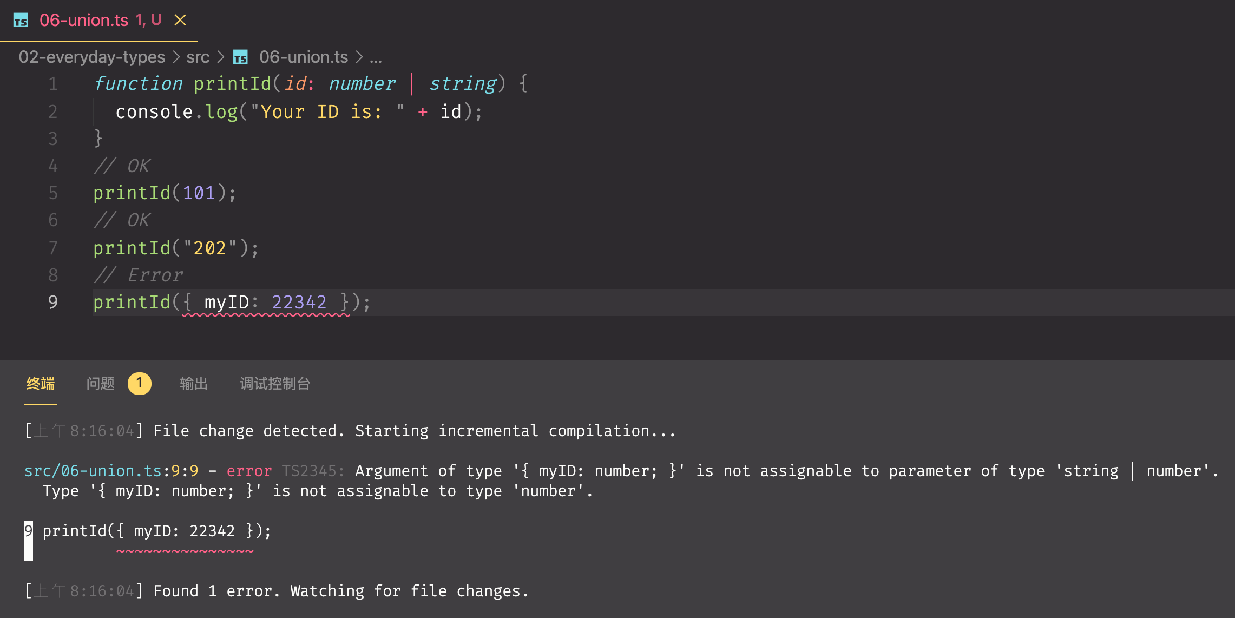The width and height of the screenshot is (1235, 618).
Task: Click the '// OK' comment on line 4
Action: point(122,166)
